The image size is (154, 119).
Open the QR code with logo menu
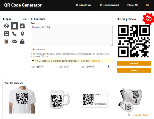pyautogui.click(x=84, y=5)
